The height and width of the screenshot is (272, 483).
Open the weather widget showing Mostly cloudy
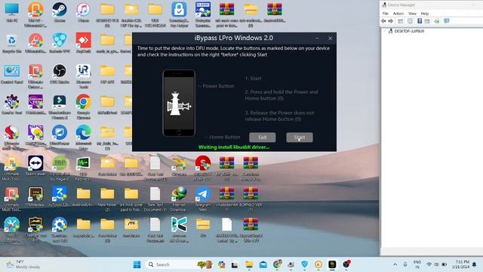pos(23,264)
